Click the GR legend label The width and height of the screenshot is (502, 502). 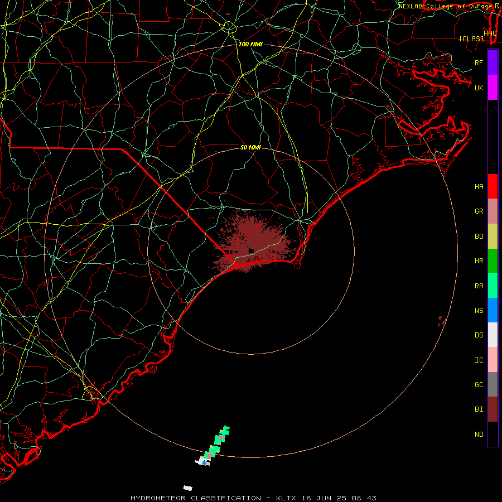479,211
